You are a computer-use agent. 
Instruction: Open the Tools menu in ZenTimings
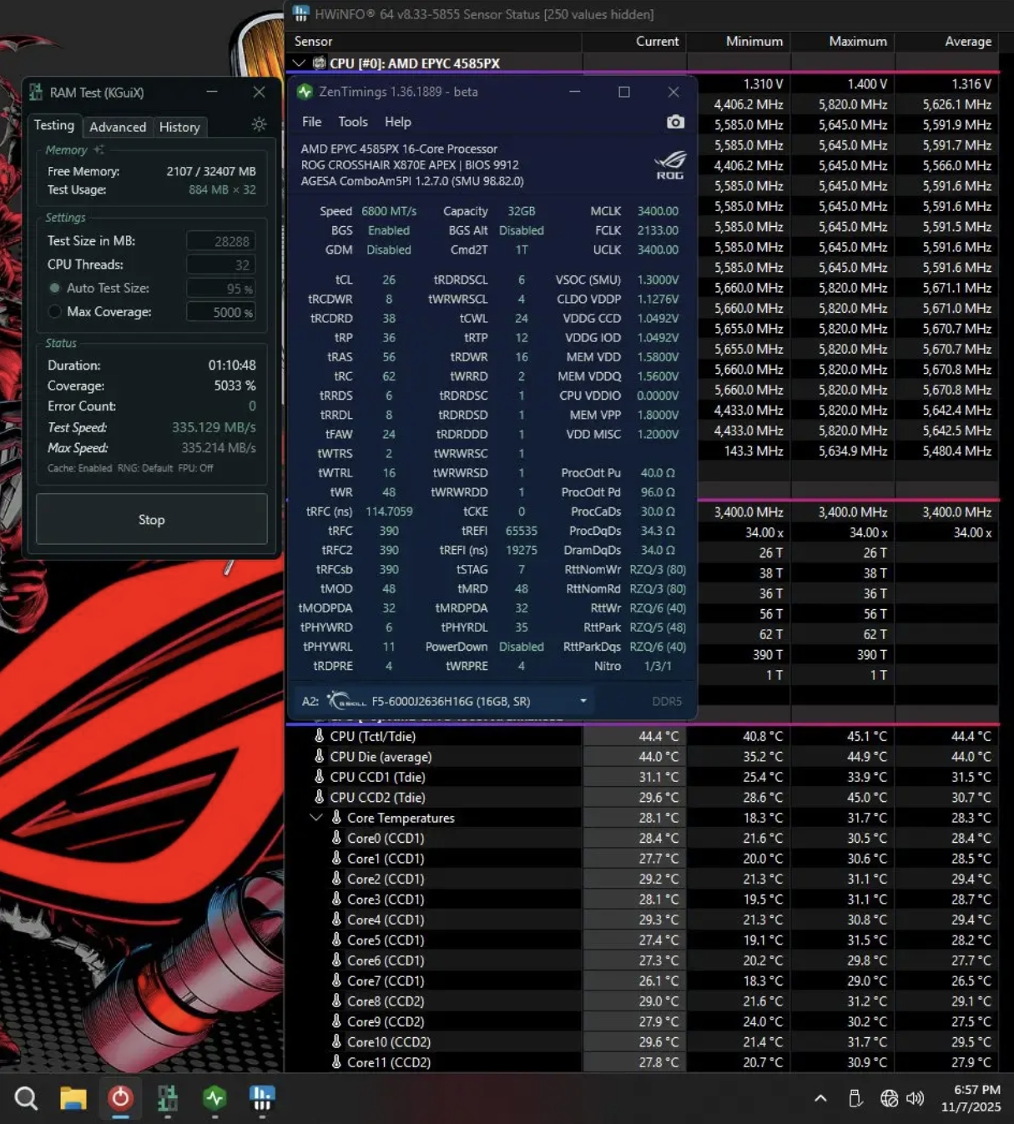353,122
